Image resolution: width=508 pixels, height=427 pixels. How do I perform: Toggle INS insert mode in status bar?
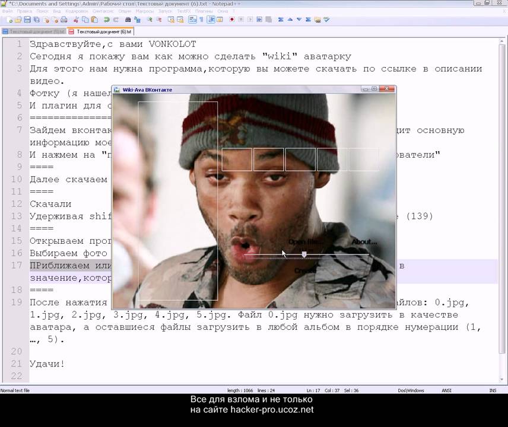493,390
